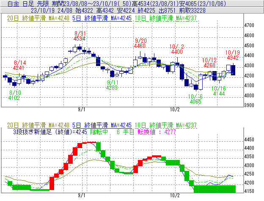Screen dimensions: 264x201
Task: Click the 10/6 4065 low label
Action: [195, 99]
